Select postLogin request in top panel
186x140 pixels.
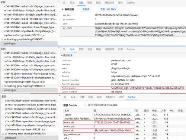(x=29, y=43)
